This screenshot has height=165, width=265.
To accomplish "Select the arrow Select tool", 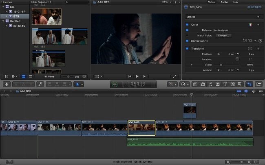I will click(x=77, y=84).
